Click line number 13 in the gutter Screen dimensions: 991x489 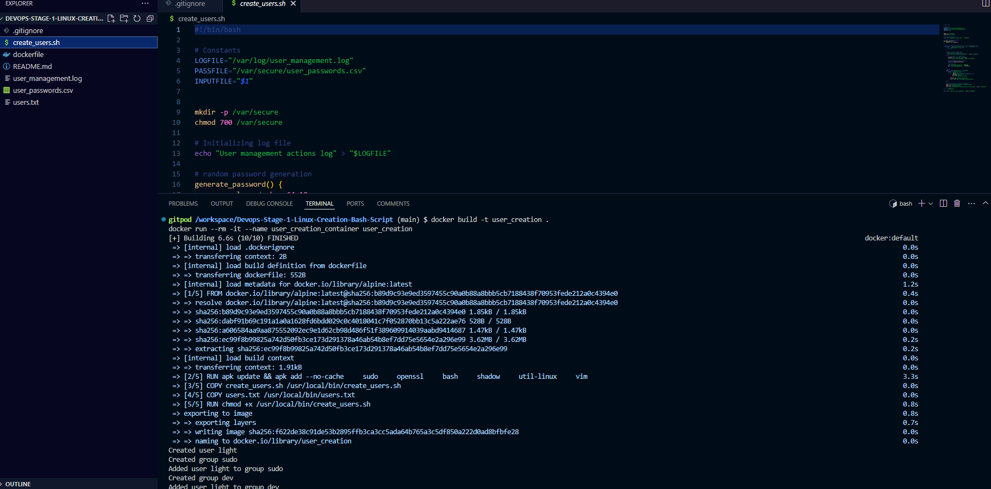coord(176,153)
